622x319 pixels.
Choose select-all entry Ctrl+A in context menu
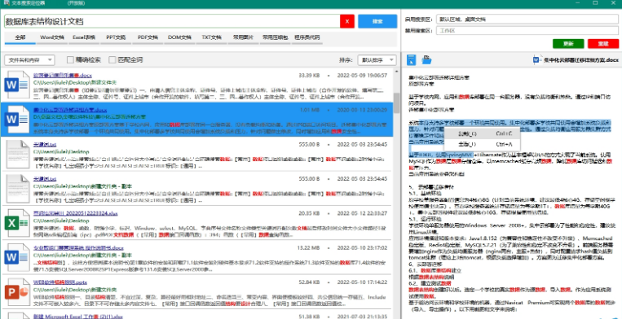[x=482, y=144]
